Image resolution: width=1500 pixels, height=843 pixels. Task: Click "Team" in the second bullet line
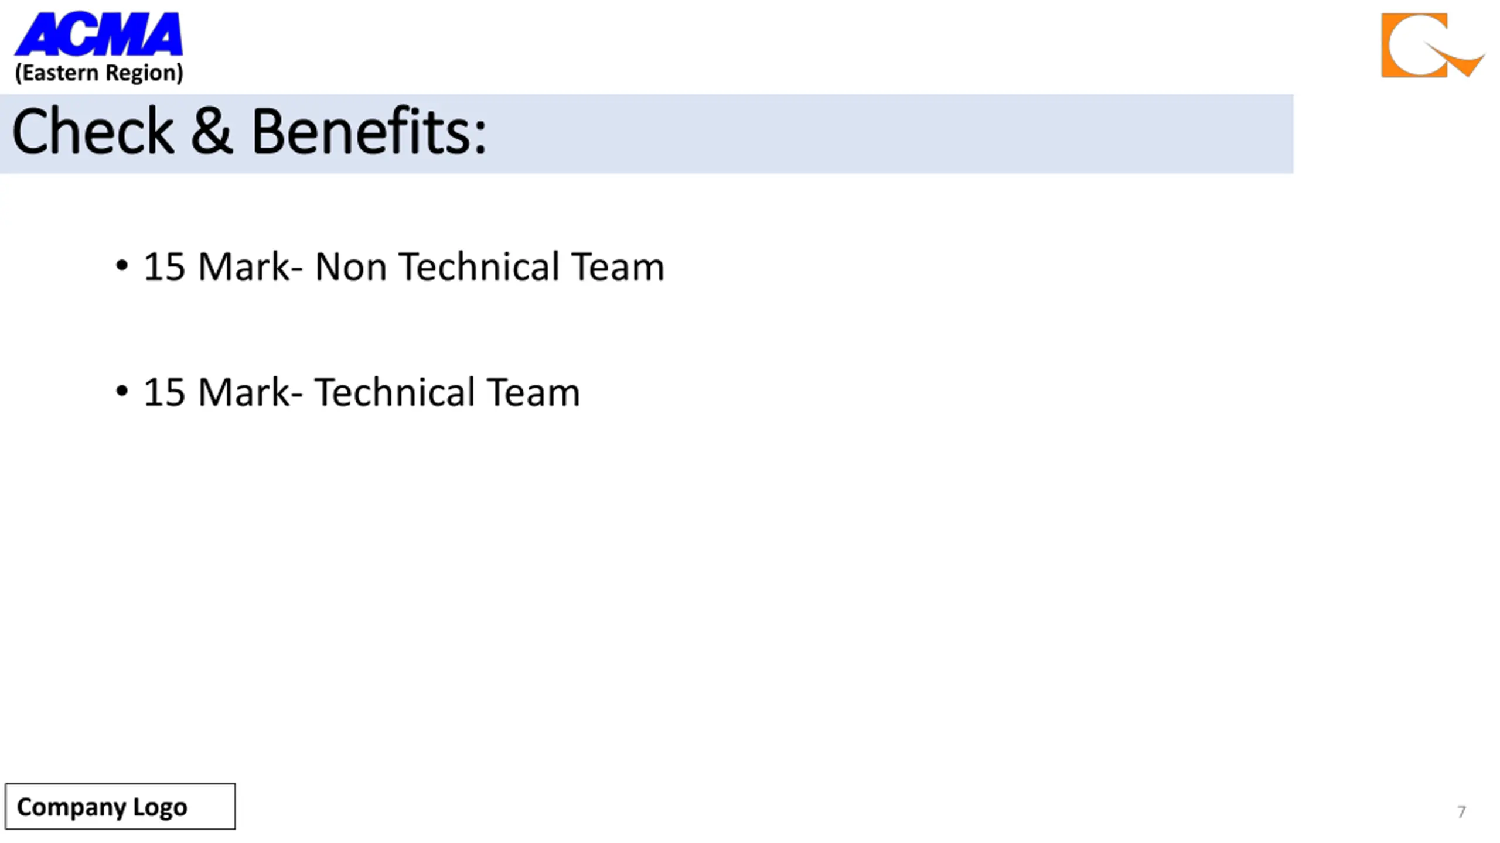click(x=533, y=392)
